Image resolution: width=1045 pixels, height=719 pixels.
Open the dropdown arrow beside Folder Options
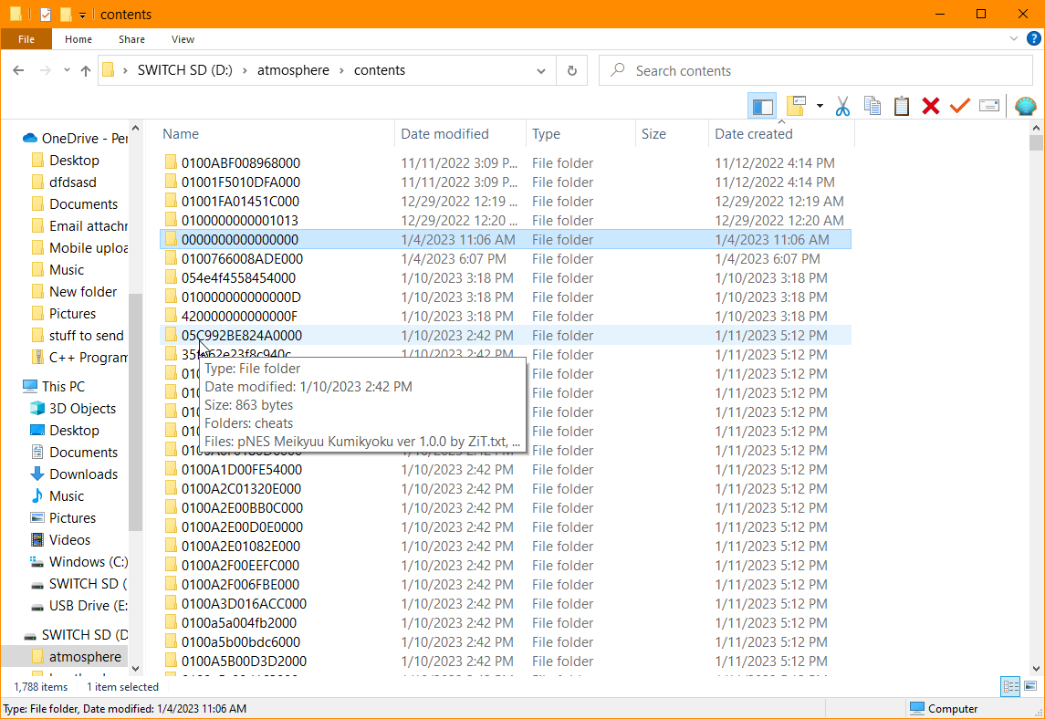point(820,106)
